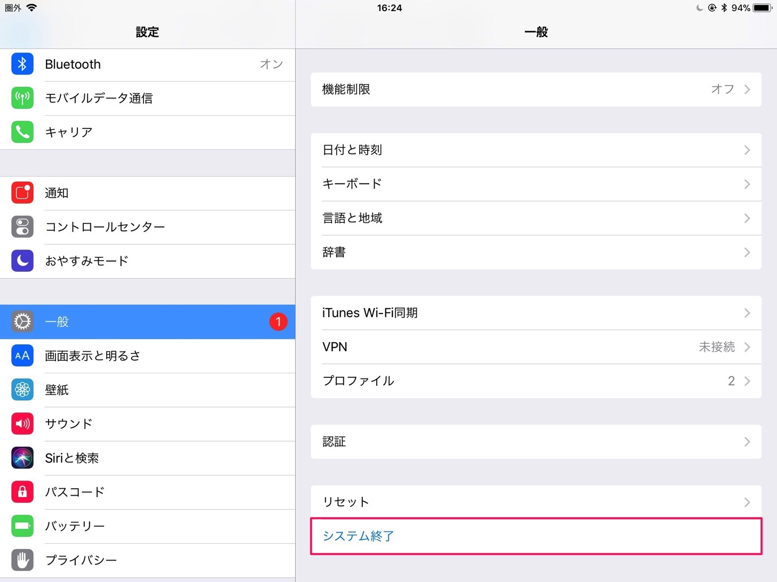
Task: Tap the Do Not Disturb moon icon
Action: pos(22,261)
